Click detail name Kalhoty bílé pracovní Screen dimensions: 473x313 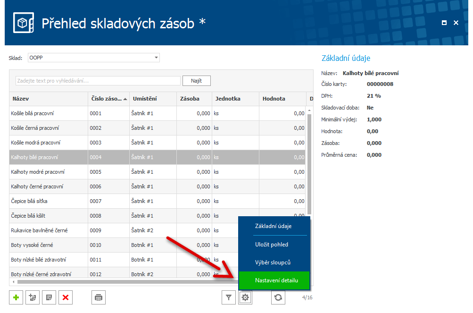[x=371, y=73]
